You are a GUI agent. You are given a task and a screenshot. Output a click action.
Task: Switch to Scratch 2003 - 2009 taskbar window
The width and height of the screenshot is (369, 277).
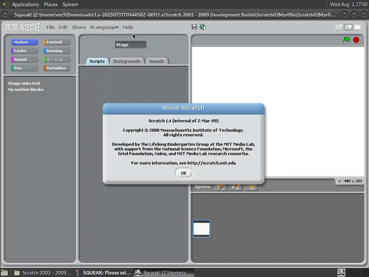43,273
